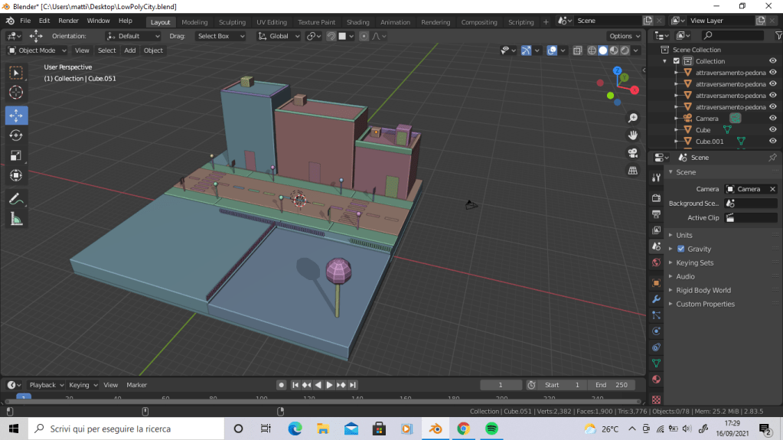Image resolution: width=783 pixels, height=440 pixels.
Task: Expand the Rigid Body World section
Action: point(703,290)
